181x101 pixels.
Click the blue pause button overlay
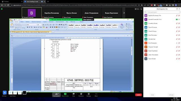(5, 93)
